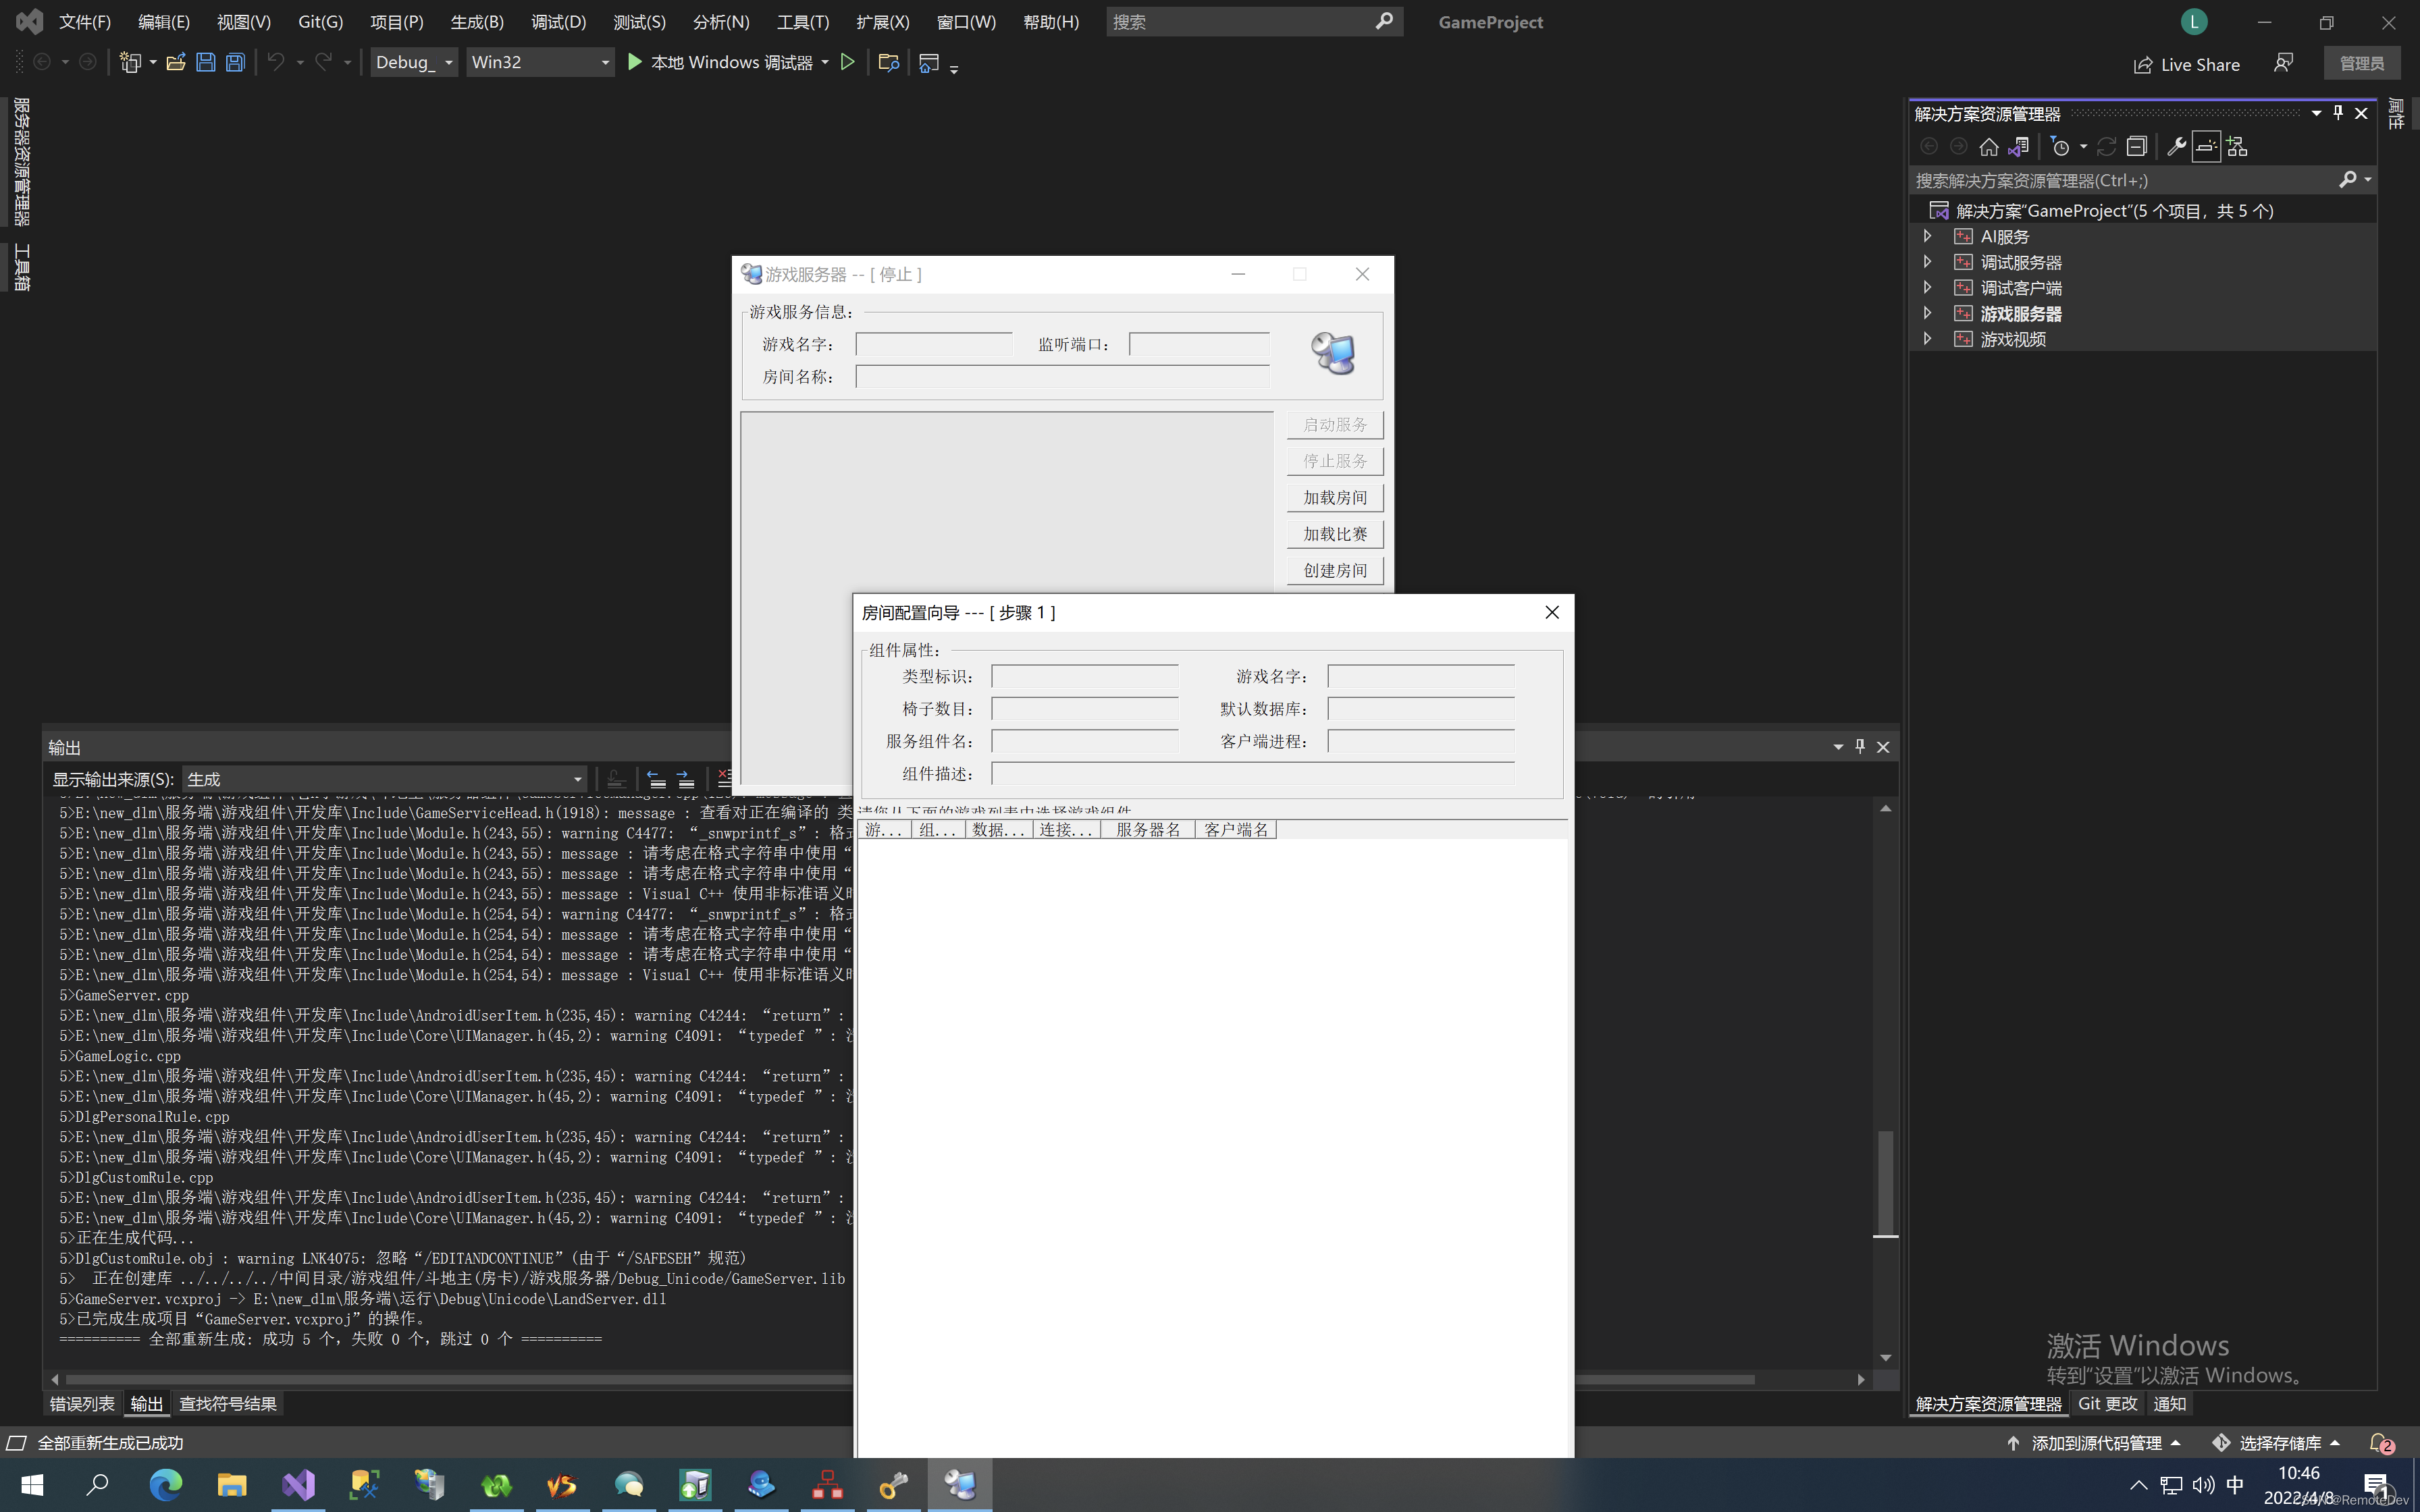Click the Properties wrench icon
This screenshot has height=1512, width=2420.
tap(2176, 147)
